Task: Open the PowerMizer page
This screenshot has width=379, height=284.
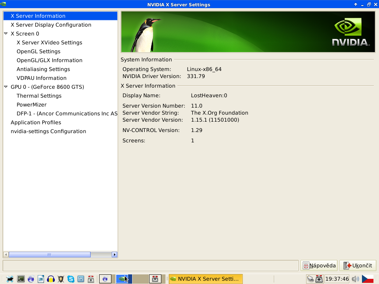Action: tap(32, 105)
